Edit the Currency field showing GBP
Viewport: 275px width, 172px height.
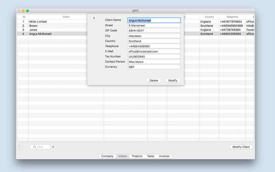(x=154, y=67)
